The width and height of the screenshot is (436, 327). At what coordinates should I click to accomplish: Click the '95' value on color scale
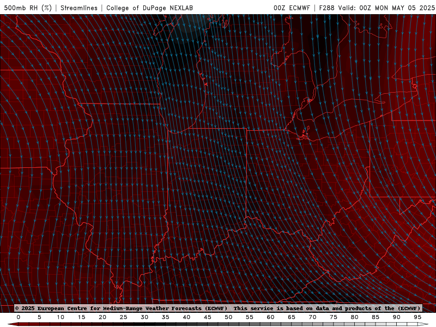click(417, 317)
